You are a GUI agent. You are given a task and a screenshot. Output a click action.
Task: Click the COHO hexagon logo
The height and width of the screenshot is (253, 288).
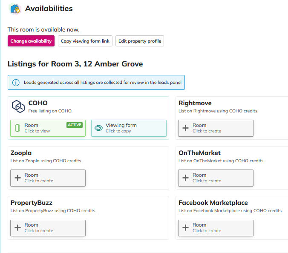point(18,106)
